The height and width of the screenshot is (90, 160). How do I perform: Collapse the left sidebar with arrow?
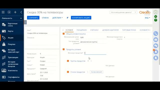pos(21,12)
